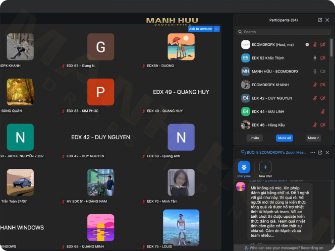Expand the More dropdown in Participants

point(313,138)
